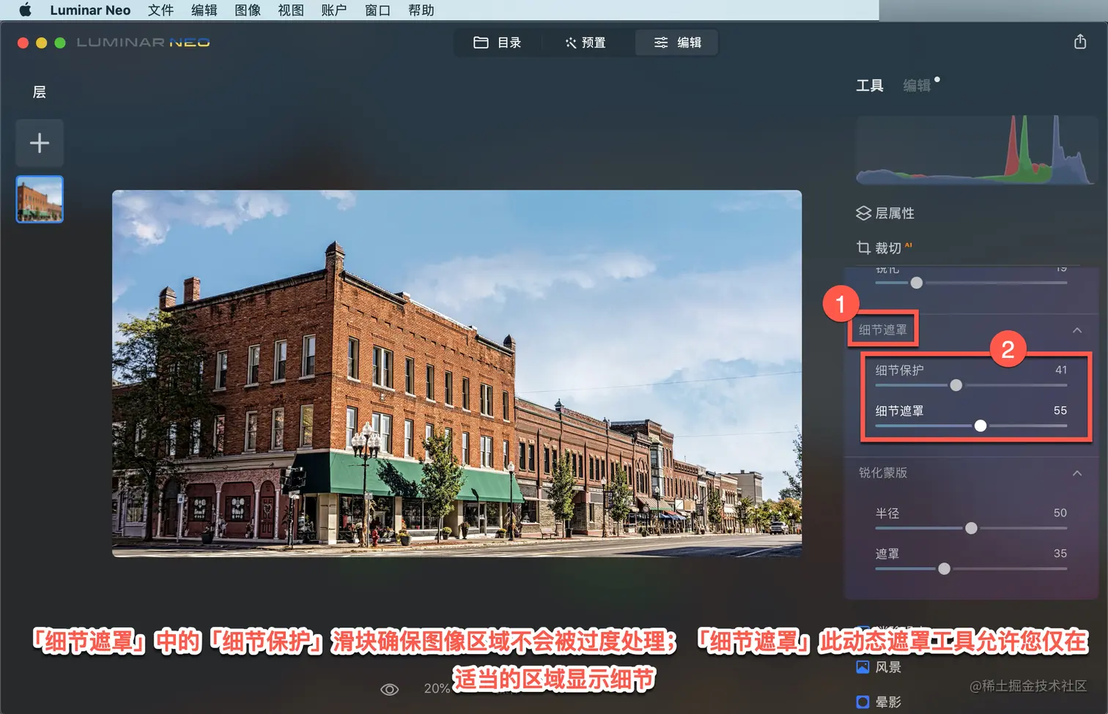
Task: Open the 晕影 vignette tool
Action: [879, 702]
